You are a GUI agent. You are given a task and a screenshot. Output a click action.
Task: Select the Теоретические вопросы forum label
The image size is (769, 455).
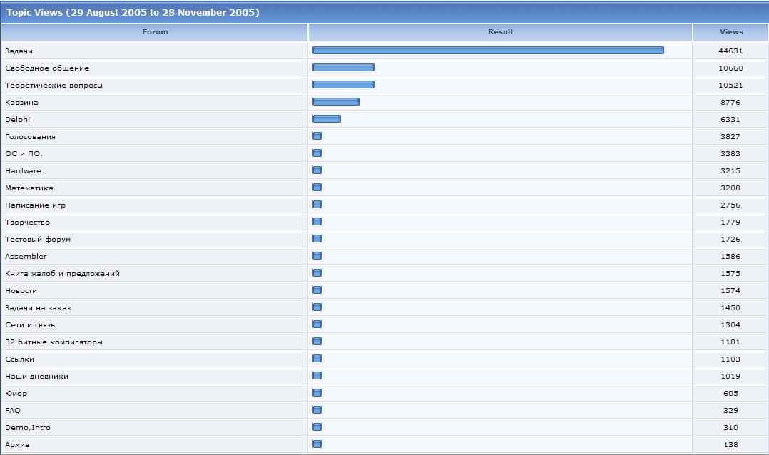pos(54,86)
